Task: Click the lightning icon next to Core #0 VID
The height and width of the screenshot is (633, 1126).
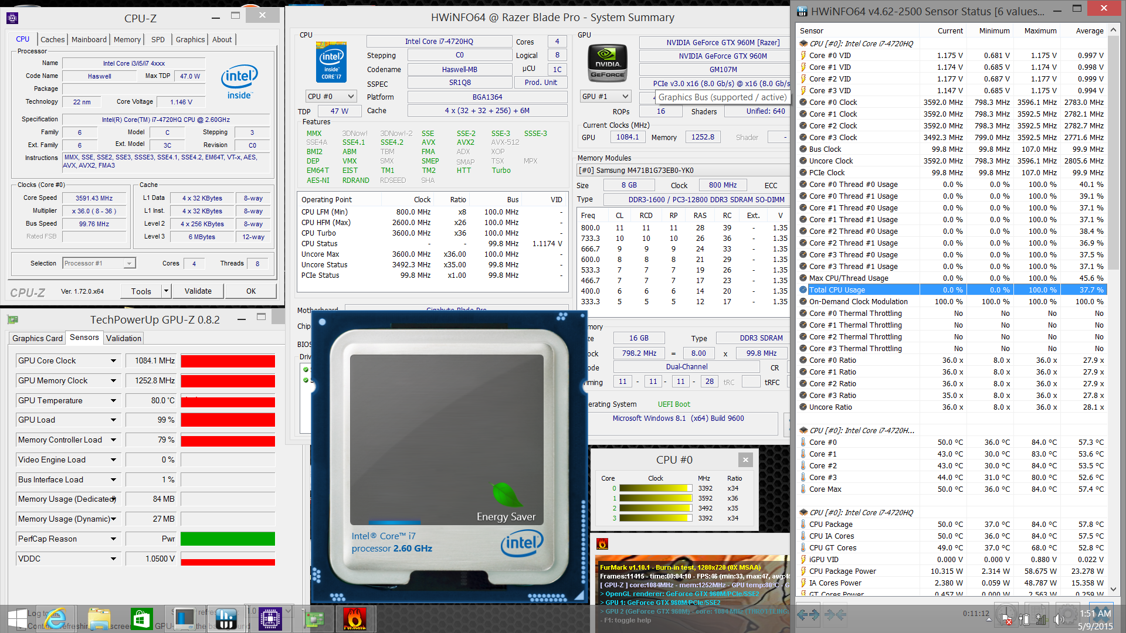Action: click(x=803, y=55)
